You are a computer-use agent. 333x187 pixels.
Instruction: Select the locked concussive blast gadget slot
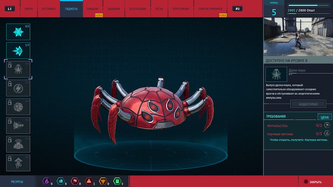(18, 126)
